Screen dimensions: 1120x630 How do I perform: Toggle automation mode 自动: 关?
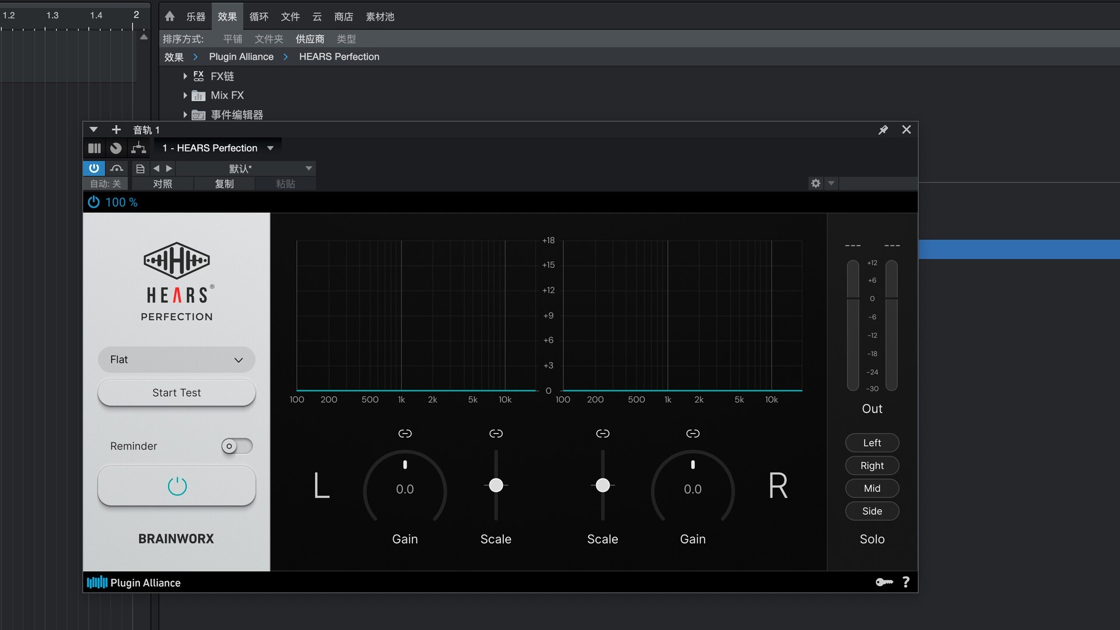click(106, 184)
